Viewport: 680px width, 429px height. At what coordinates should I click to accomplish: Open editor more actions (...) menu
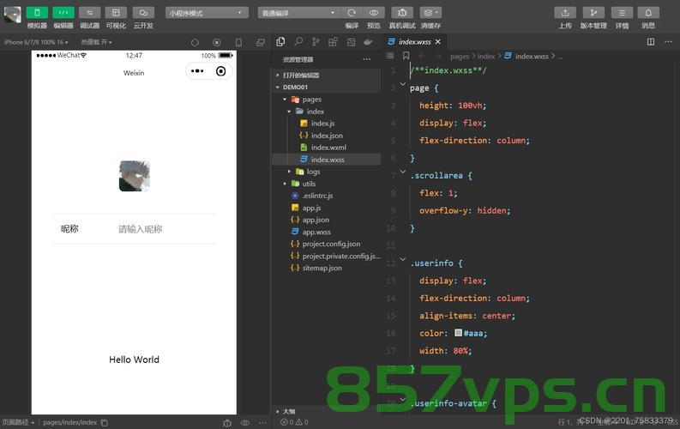coord(668,42)
